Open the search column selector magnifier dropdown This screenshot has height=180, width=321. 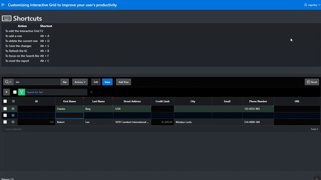click(x=8, y=82)
